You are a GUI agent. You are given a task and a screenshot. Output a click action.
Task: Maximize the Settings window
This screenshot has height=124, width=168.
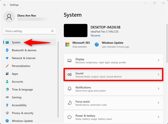[x=155, y=3]
